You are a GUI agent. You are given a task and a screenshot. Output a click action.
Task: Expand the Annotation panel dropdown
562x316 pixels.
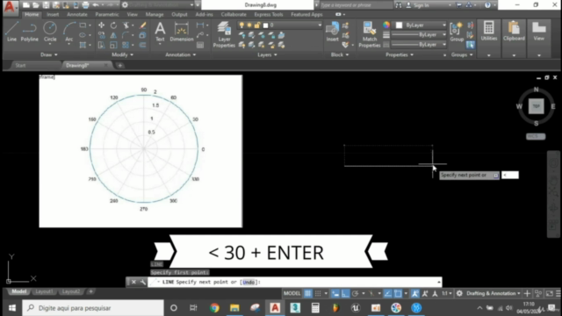(x=181, y=54)
